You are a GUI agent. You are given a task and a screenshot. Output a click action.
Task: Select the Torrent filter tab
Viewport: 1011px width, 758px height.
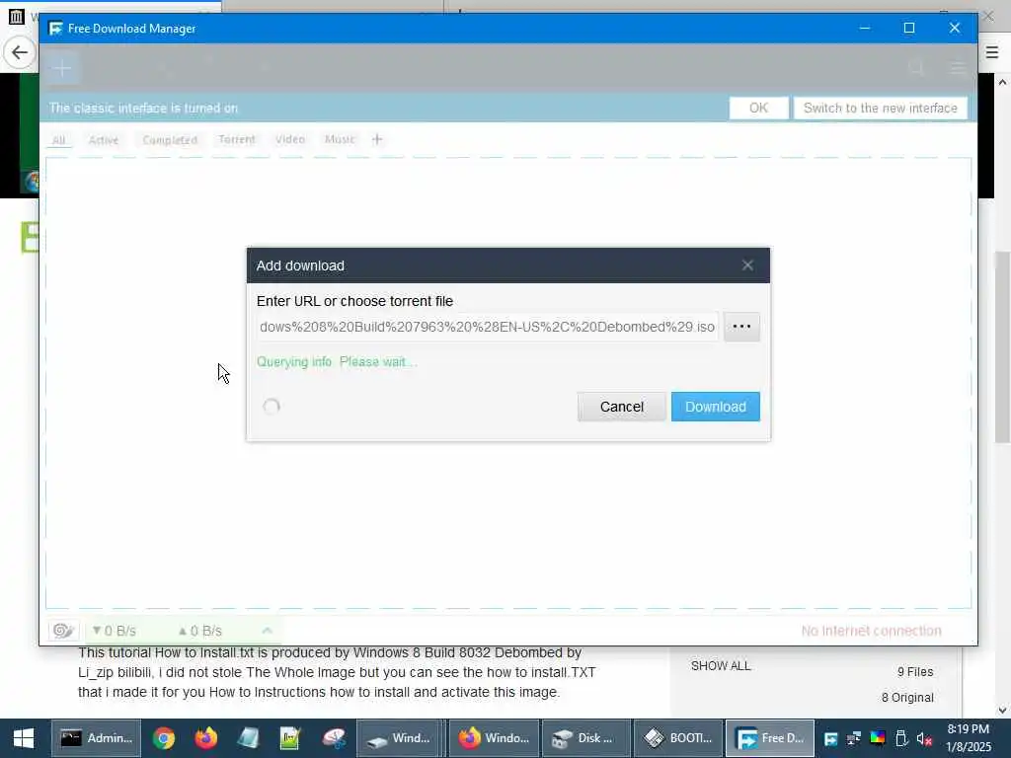(x=237, y=139)
